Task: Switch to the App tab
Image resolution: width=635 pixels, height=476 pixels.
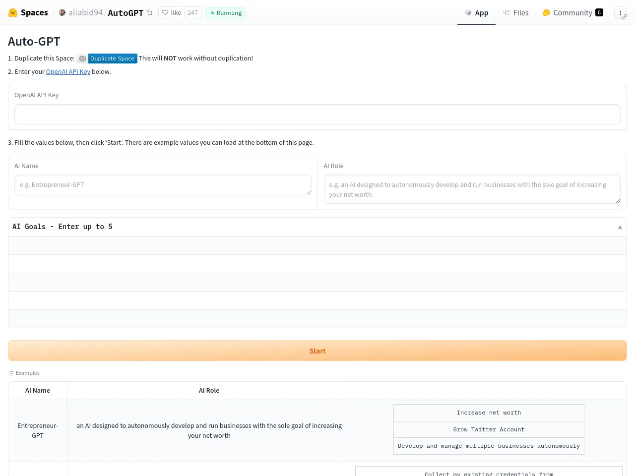Action: click(476, 13)
